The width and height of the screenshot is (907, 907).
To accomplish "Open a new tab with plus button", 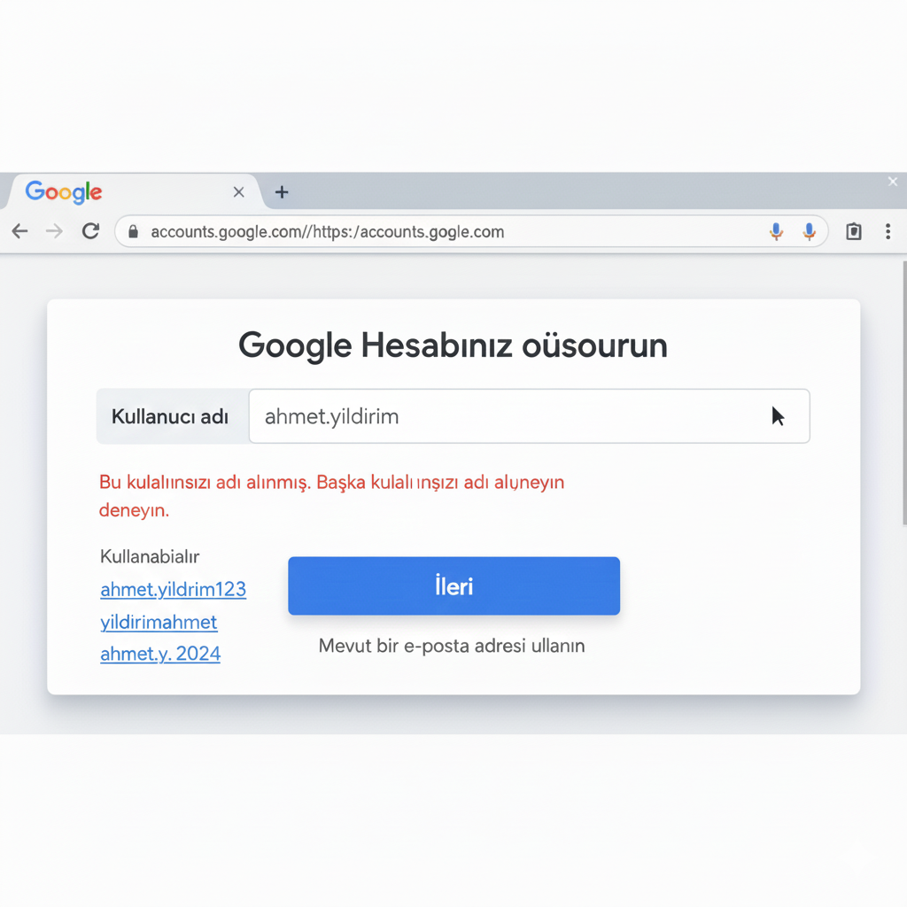I will tap(282, 192).
